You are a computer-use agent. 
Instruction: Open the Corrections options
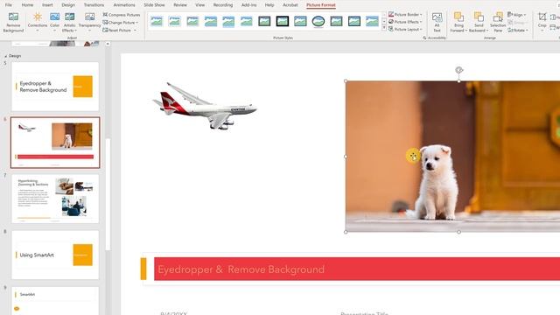pyautogui.click(x=37, y=22)
